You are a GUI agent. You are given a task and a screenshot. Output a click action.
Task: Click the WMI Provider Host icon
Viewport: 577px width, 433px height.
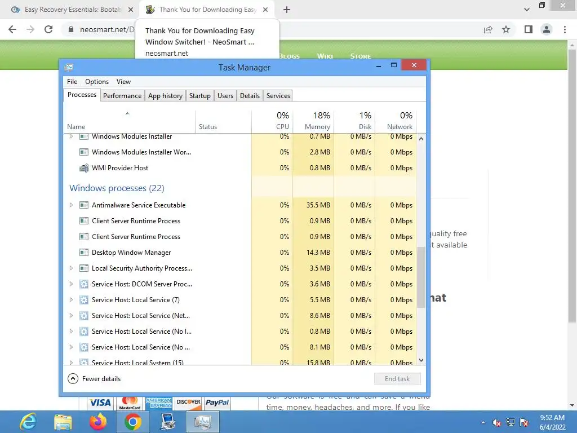tap(84, 168)
